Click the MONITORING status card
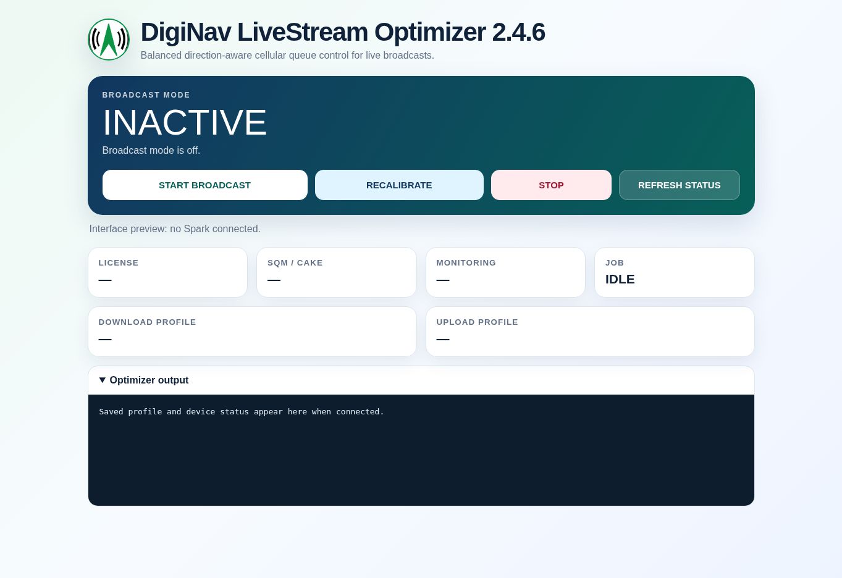The height and width of the screenshot is (578, 842). click(x=505, y=272)
